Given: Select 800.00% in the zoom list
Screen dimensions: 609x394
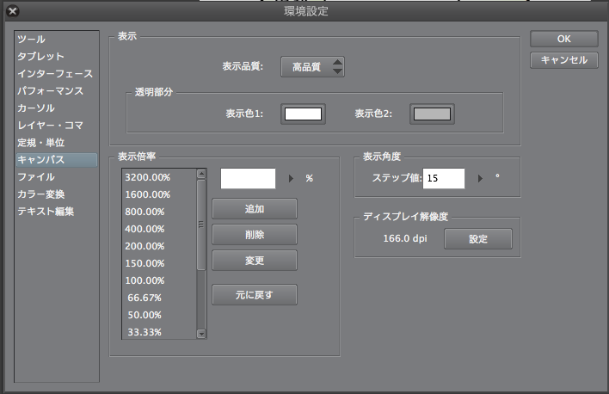Looking at the screenshot, I should (x=159, y=212).
